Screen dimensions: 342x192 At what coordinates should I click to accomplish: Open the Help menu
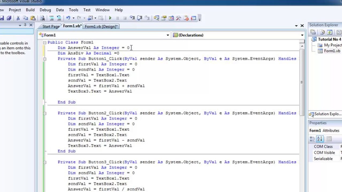(x=119, y=10)
